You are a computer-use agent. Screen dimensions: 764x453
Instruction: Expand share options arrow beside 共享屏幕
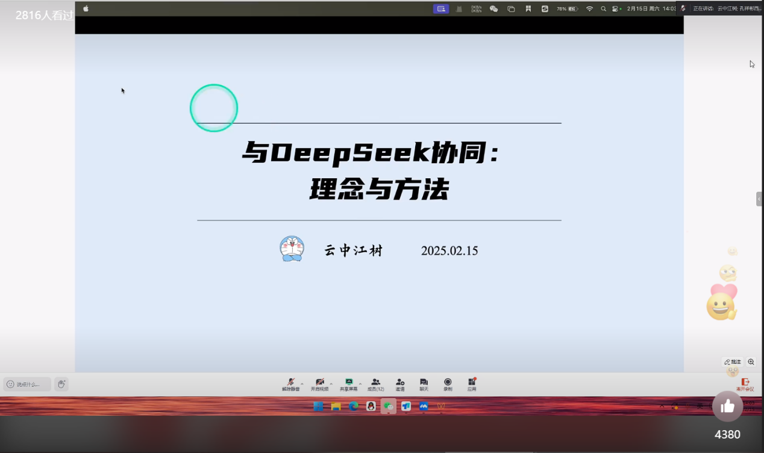[360, 383]
